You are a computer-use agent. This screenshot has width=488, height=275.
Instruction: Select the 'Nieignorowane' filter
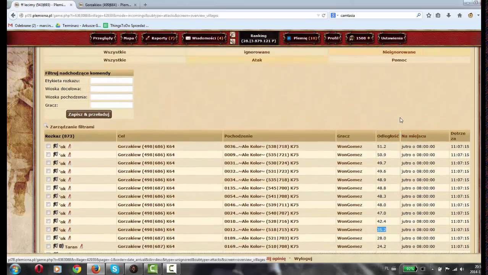click(399, 52)
